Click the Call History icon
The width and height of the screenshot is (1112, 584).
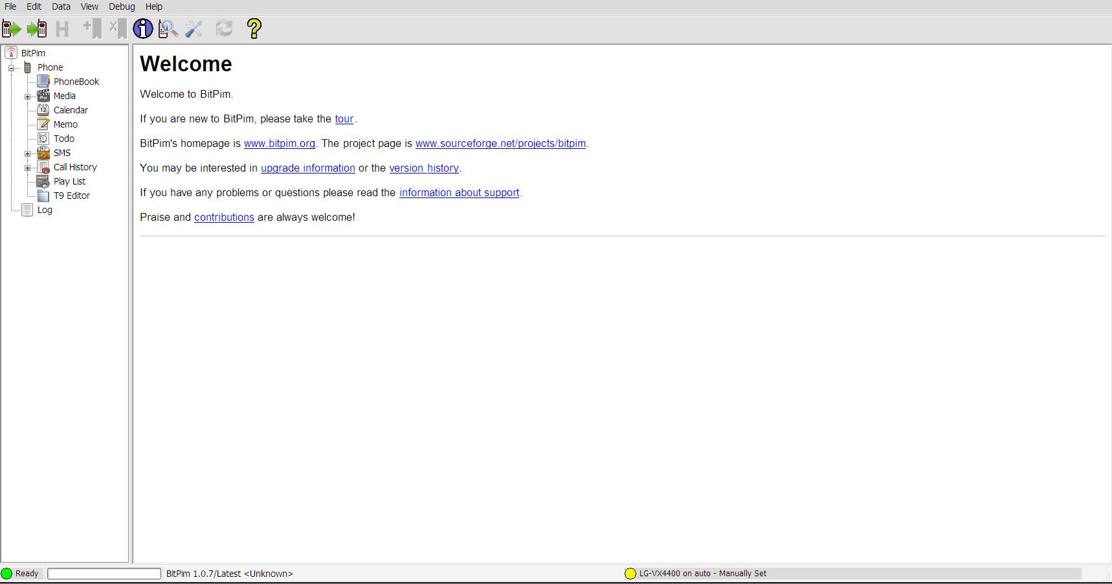coord(43,167)
